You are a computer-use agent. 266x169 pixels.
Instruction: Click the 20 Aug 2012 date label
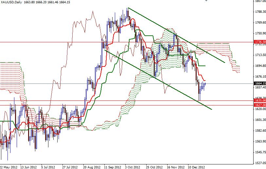coord(92,167)
